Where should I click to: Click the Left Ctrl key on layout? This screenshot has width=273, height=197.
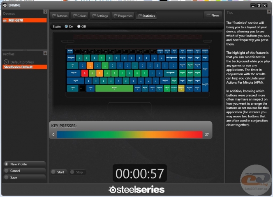click(x=73, y=88)
